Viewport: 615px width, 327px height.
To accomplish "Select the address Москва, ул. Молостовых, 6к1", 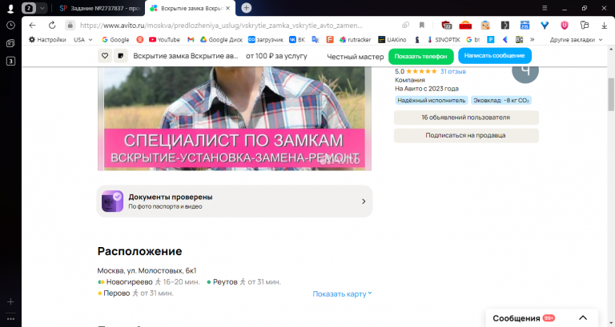I will point(147,270).
